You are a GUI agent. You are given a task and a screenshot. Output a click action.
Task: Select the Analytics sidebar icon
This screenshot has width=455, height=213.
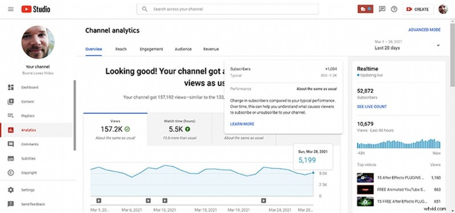pyautogui.click(x=11, y=130)
